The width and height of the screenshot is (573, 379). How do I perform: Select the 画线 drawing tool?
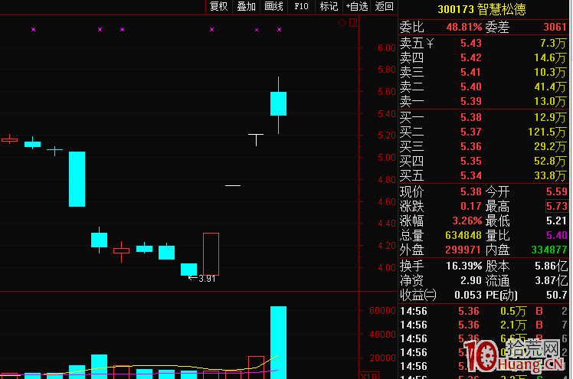click(273, 7)
